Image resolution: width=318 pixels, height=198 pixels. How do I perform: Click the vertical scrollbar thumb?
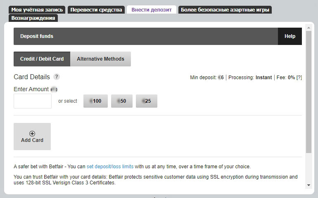click(309, 91)
